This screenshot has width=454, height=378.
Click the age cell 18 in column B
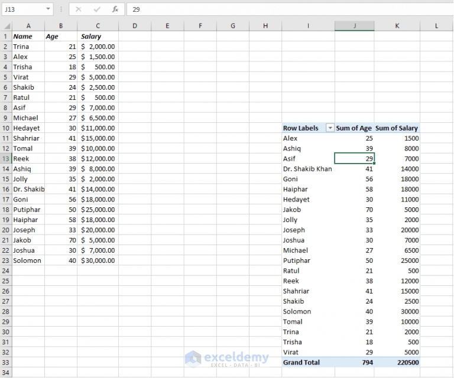coord(61,67)
